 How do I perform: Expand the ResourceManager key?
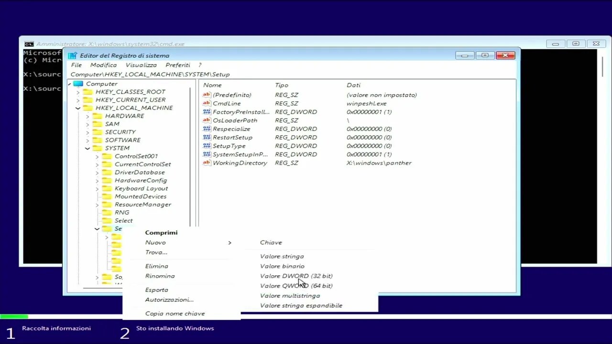(x=97, y=204)
